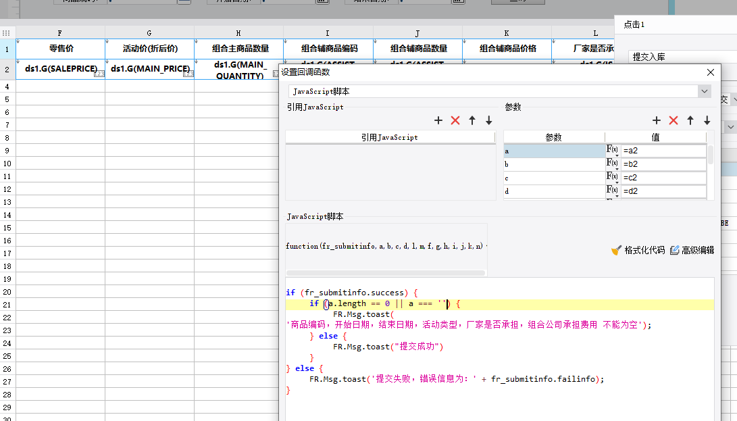This screenshot has height=421, width=737.
Task: Open formula type for parameter a
Action: tap(612, 151)
